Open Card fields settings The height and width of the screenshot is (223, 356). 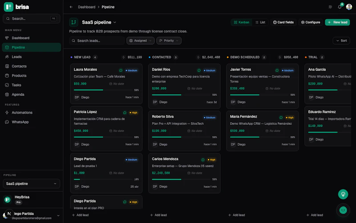(x=283, y=22)
